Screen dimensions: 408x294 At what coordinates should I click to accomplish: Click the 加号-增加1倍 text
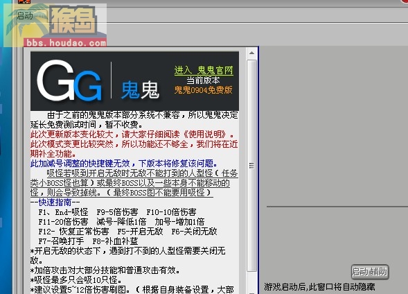tap(179, 222)
